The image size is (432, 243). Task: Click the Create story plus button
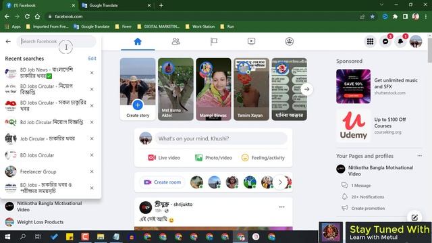click(x=138, y=105)
